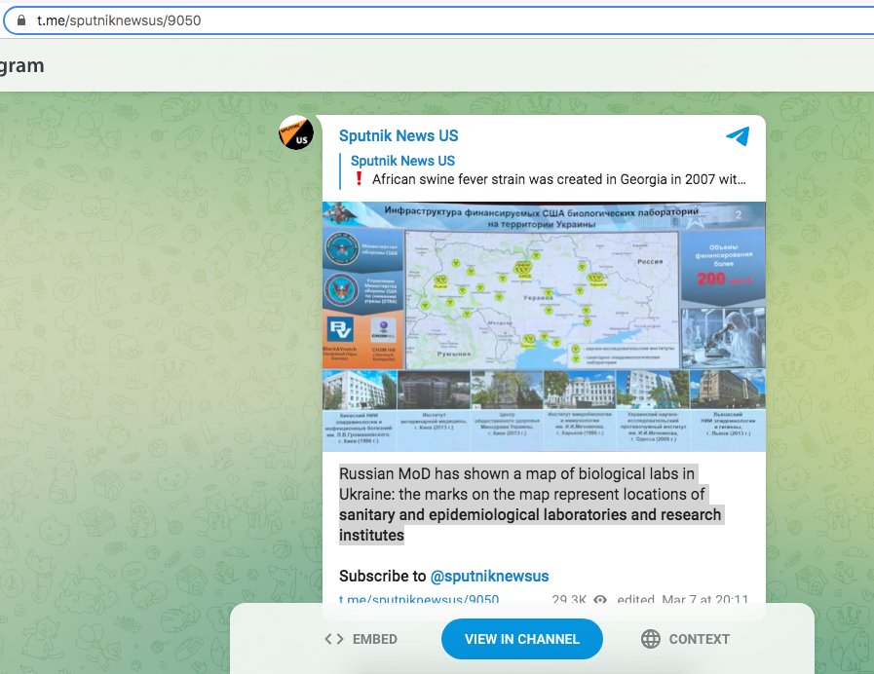Open the biological labs map image
Screen dimensions: 874x674
pyautogui.click(x=544, y=326)
